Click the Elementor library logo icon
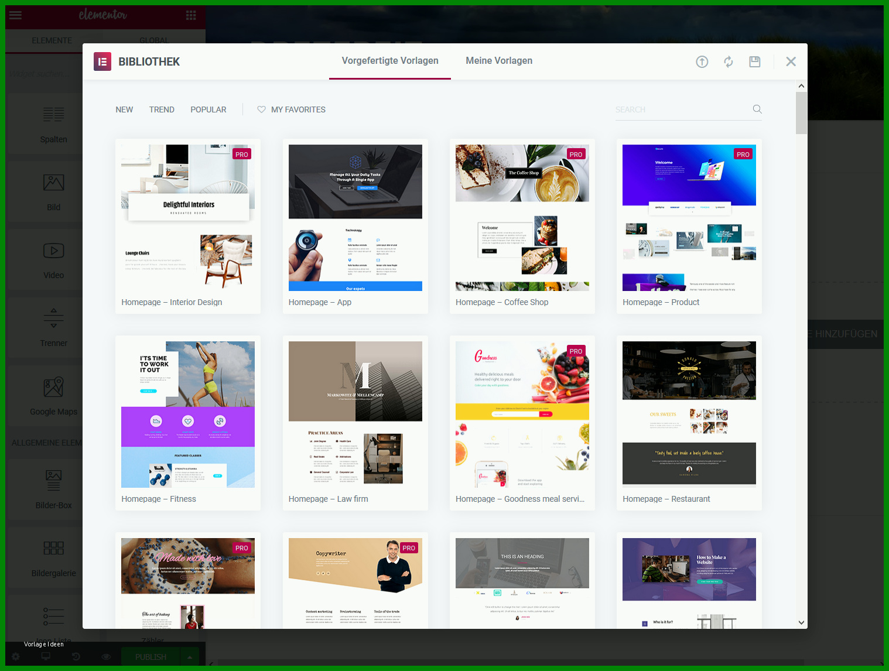The width and height of the screenshot is (889, 671). tap(102, 61)
